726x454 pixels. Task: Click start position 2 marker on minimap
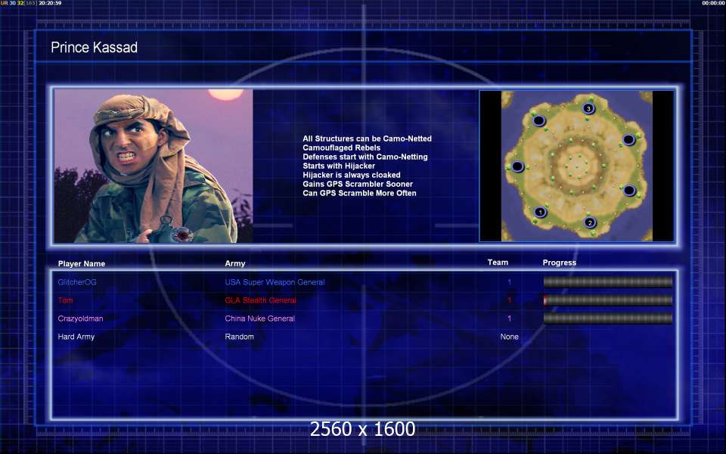(589, 222)
